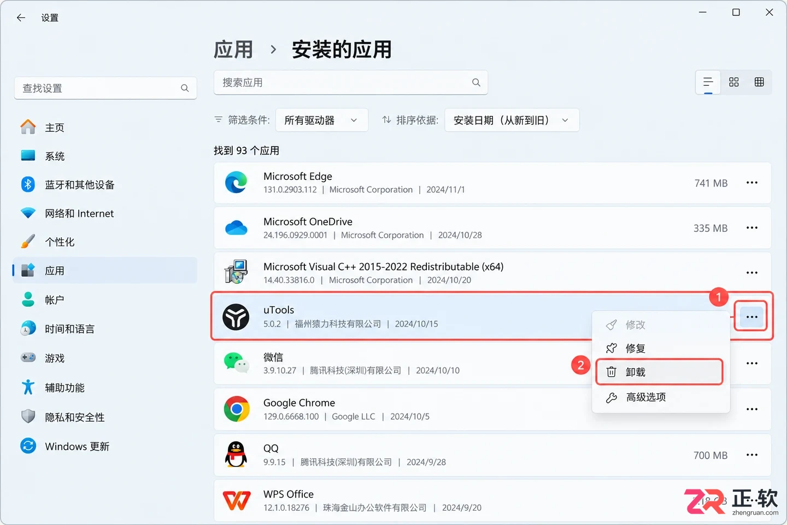Click the search icon in 搜索应用 box
This screenshot has width=787, height=525.
[476, 83]
